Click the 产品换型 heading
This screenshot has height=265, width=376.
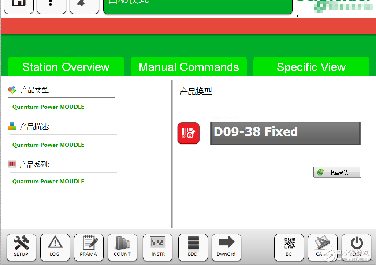pos(196,92)
